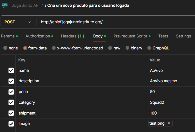Edit the AoVivo name value
The image size is (195, 132).
click(171, 71)
